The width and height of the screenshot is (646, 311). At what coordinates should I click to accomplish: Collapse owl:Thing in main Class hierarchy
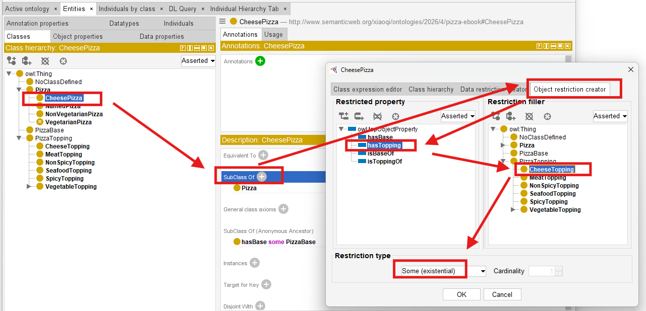[9, 73]
